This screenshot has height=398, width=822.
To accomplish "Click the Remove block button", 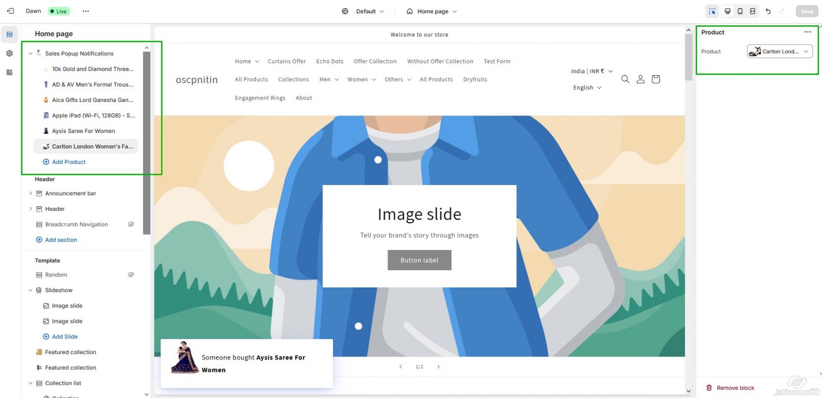I will (x=730, y=388).
